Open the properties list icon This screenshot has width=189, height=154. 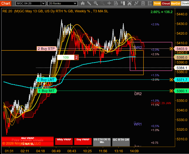(150, 3)
